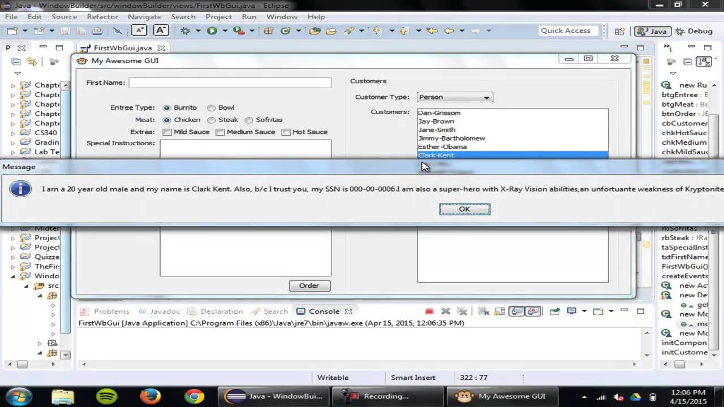Expand the Quizze project tree node
Viewport: 724px width, 407px height.
[x=14, y=257]
